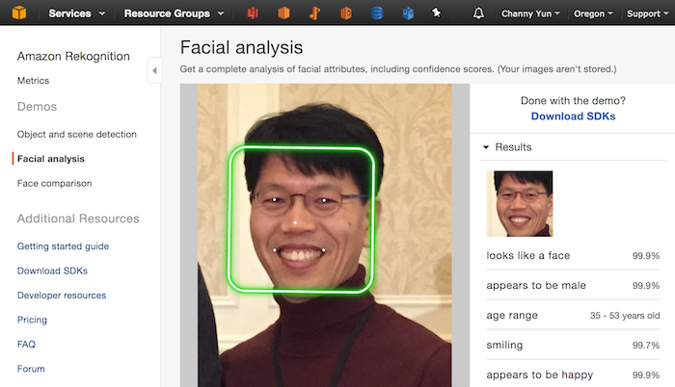This screenshot has width=675, height=387.
Task: Open the Oregon region selector
Action: click(592, 13)
